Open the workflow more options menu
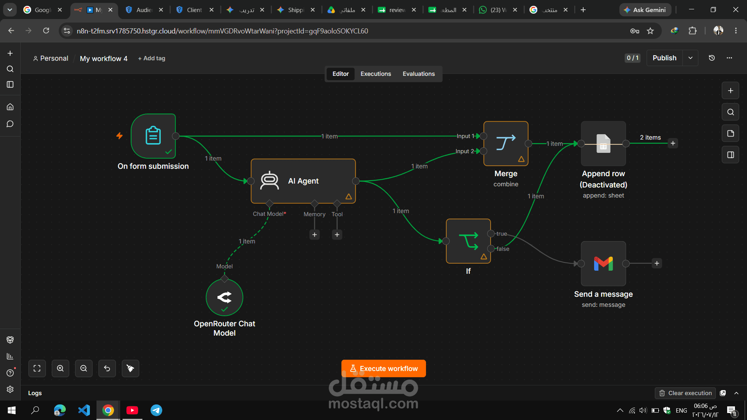The height and width of the screenshot is (420, 747). click(729, 58)
